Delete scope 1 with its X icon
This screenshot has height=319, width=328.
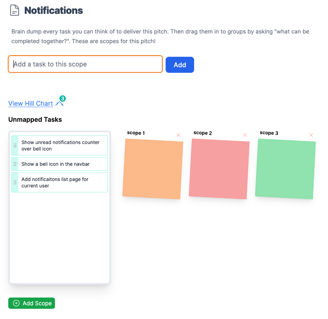(x=178, y=135)
